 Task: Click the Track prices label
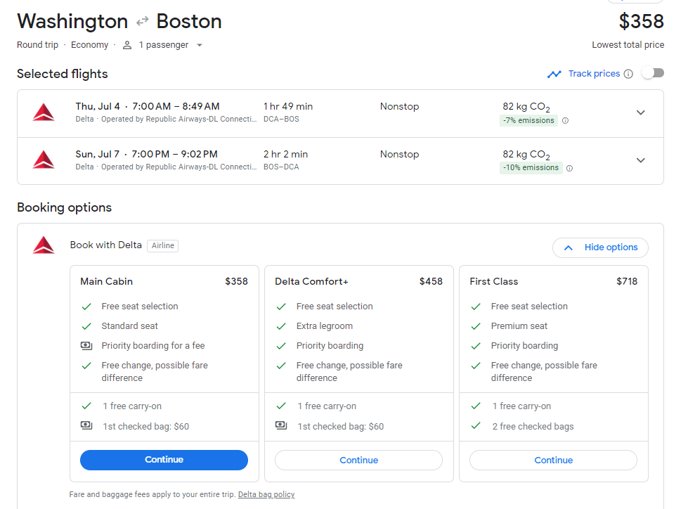click(x=594, y=73)
